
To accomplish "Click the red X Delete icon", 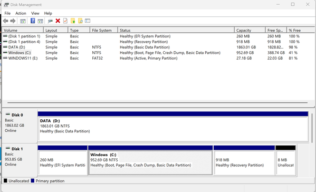I will coord(58,21).
